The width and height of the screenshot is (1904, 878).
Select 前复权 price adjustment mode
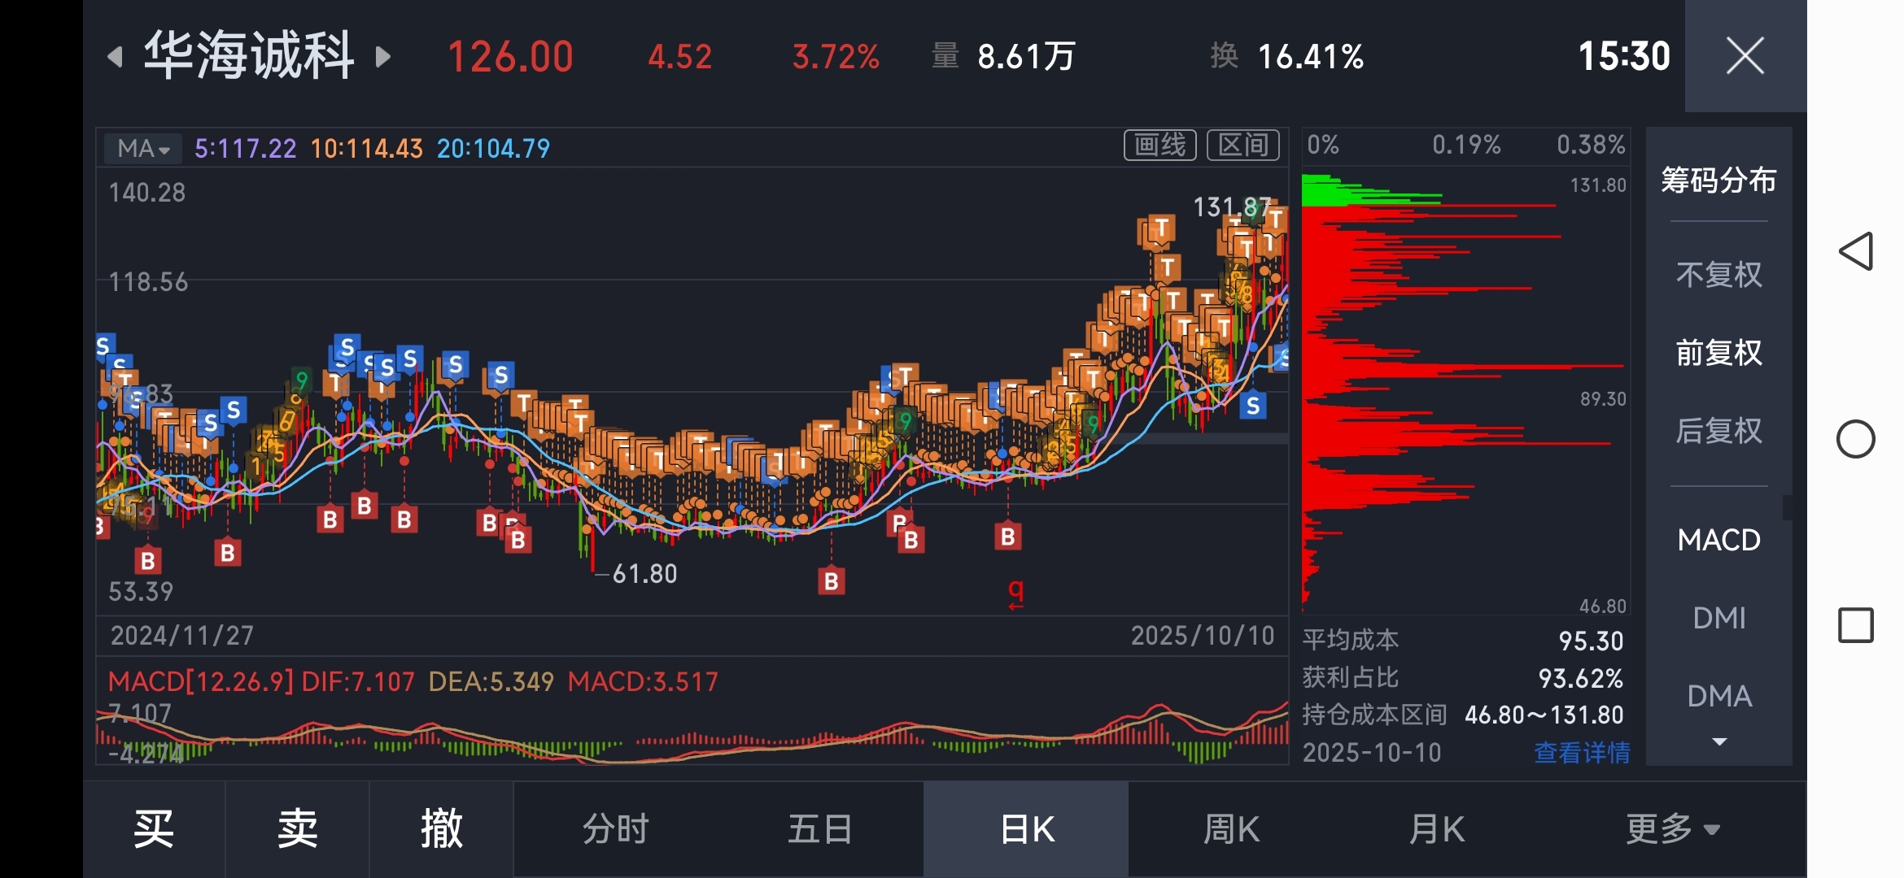tap(1718, 353)
